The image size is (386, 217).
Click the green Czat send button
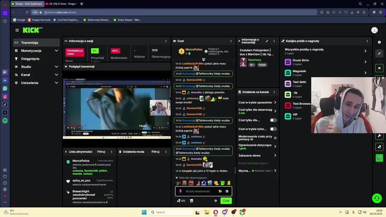tap(226, 201)
